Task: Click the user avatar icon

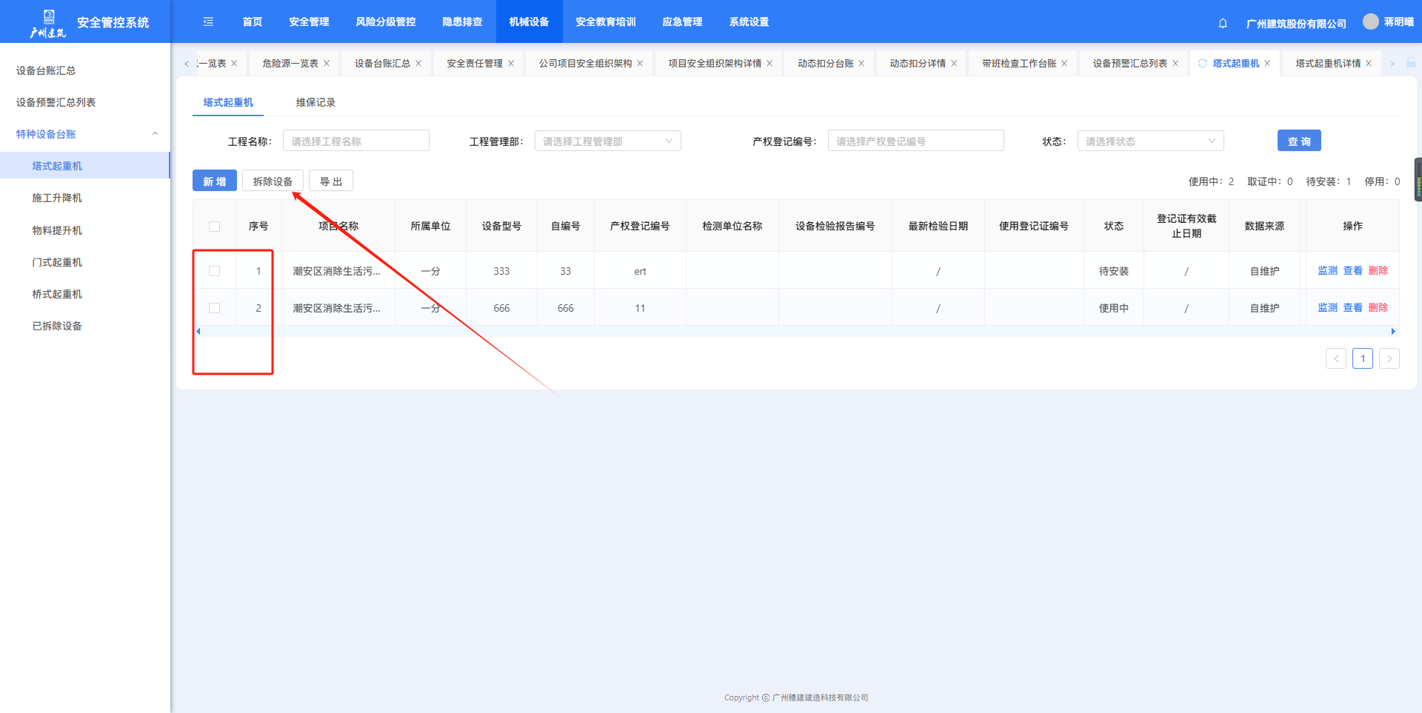Action: 1370,22
